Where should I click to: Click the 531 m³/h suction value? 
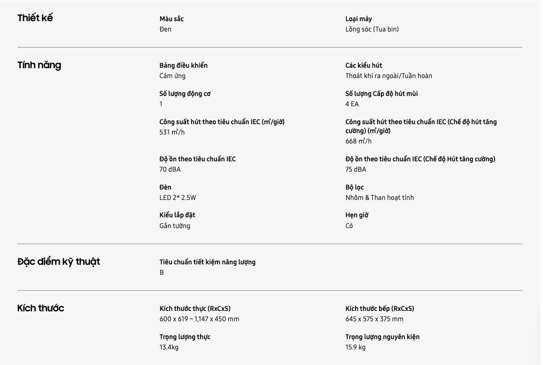pos(172,132)
